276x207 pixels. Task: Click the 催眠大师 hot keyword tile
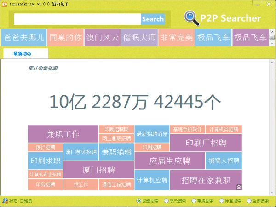(139, 38)
